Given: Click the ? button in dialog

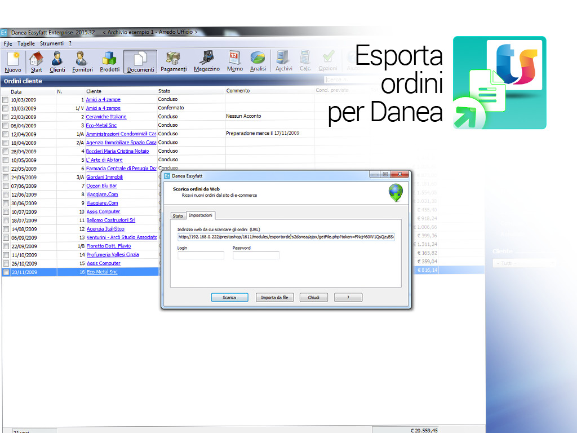Looking at the screenshot, I should [348, 298].
